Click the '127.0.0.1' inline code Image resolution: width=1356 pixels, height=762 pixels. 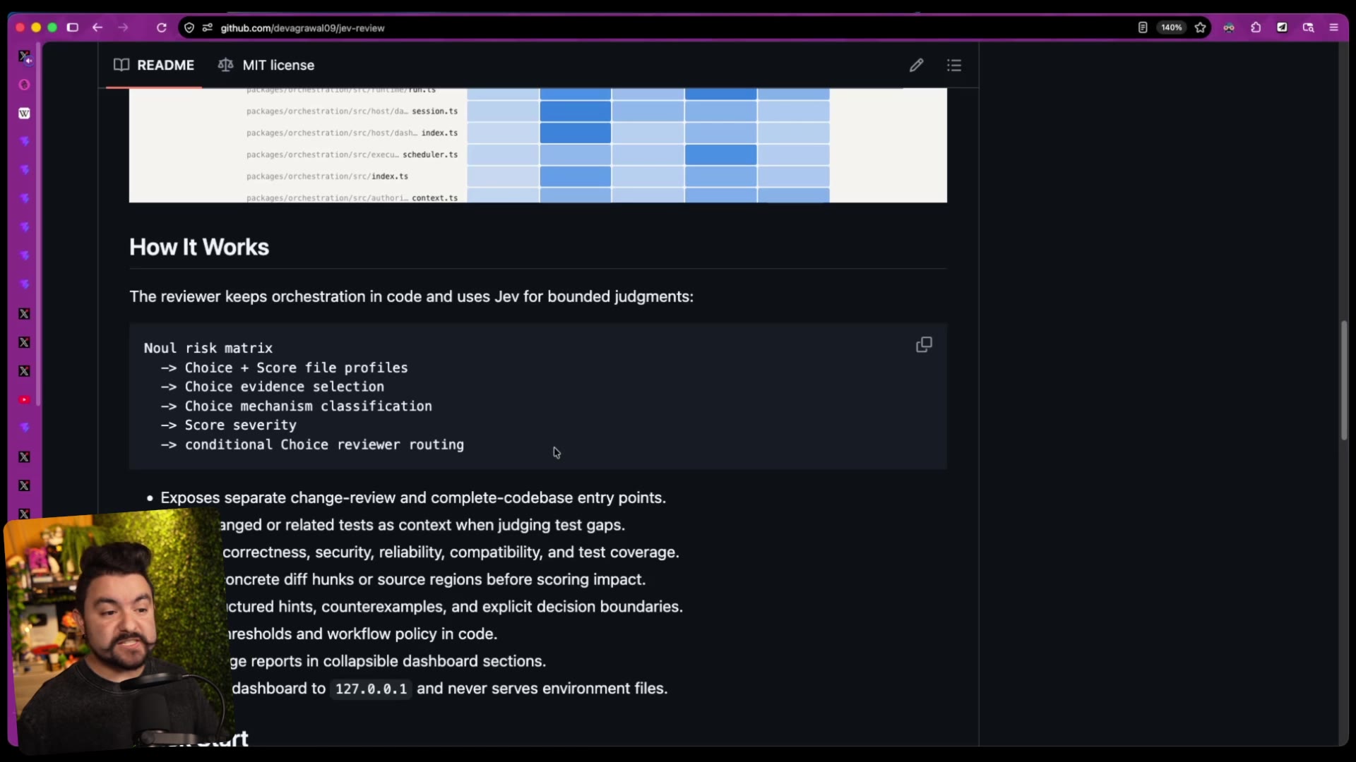point(371,689)
